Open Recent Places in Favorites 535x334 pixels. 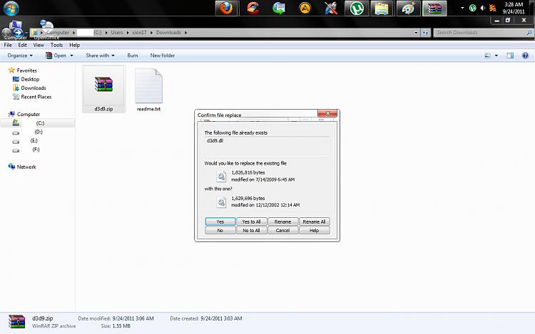click(x=36, y=97)
